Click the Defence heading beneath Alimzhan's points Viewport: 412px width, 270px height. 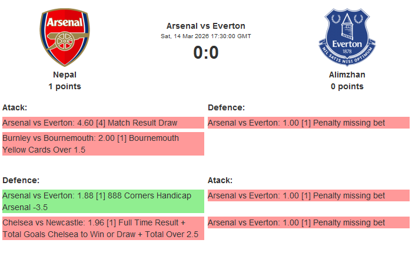pos(226,107)
